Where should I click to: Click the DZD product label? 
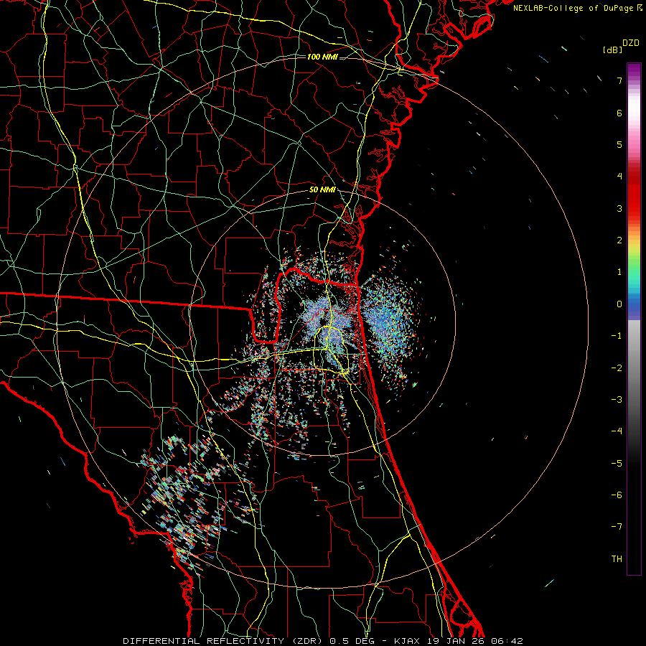tap(631, 43)
